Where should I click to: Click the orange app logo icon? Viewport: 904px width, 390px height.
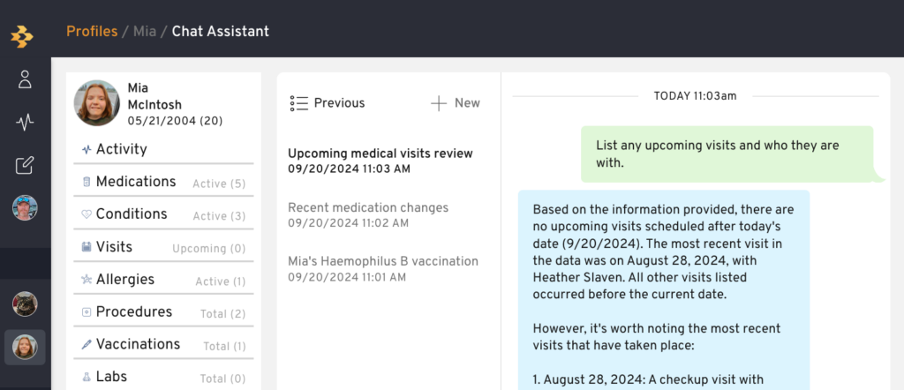point(22,36)
